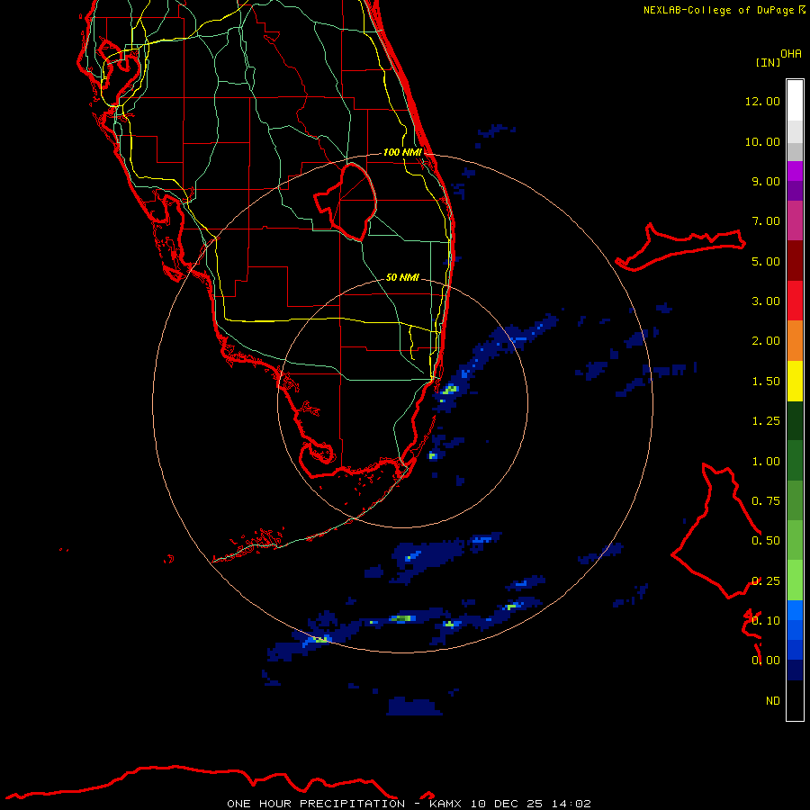Click the "1.50" legend value

click(x=766, y=382)
